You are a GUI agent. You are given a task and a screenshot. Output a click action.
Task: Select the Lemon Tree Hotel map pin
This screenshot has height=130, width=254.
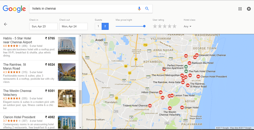pos(172,96)
